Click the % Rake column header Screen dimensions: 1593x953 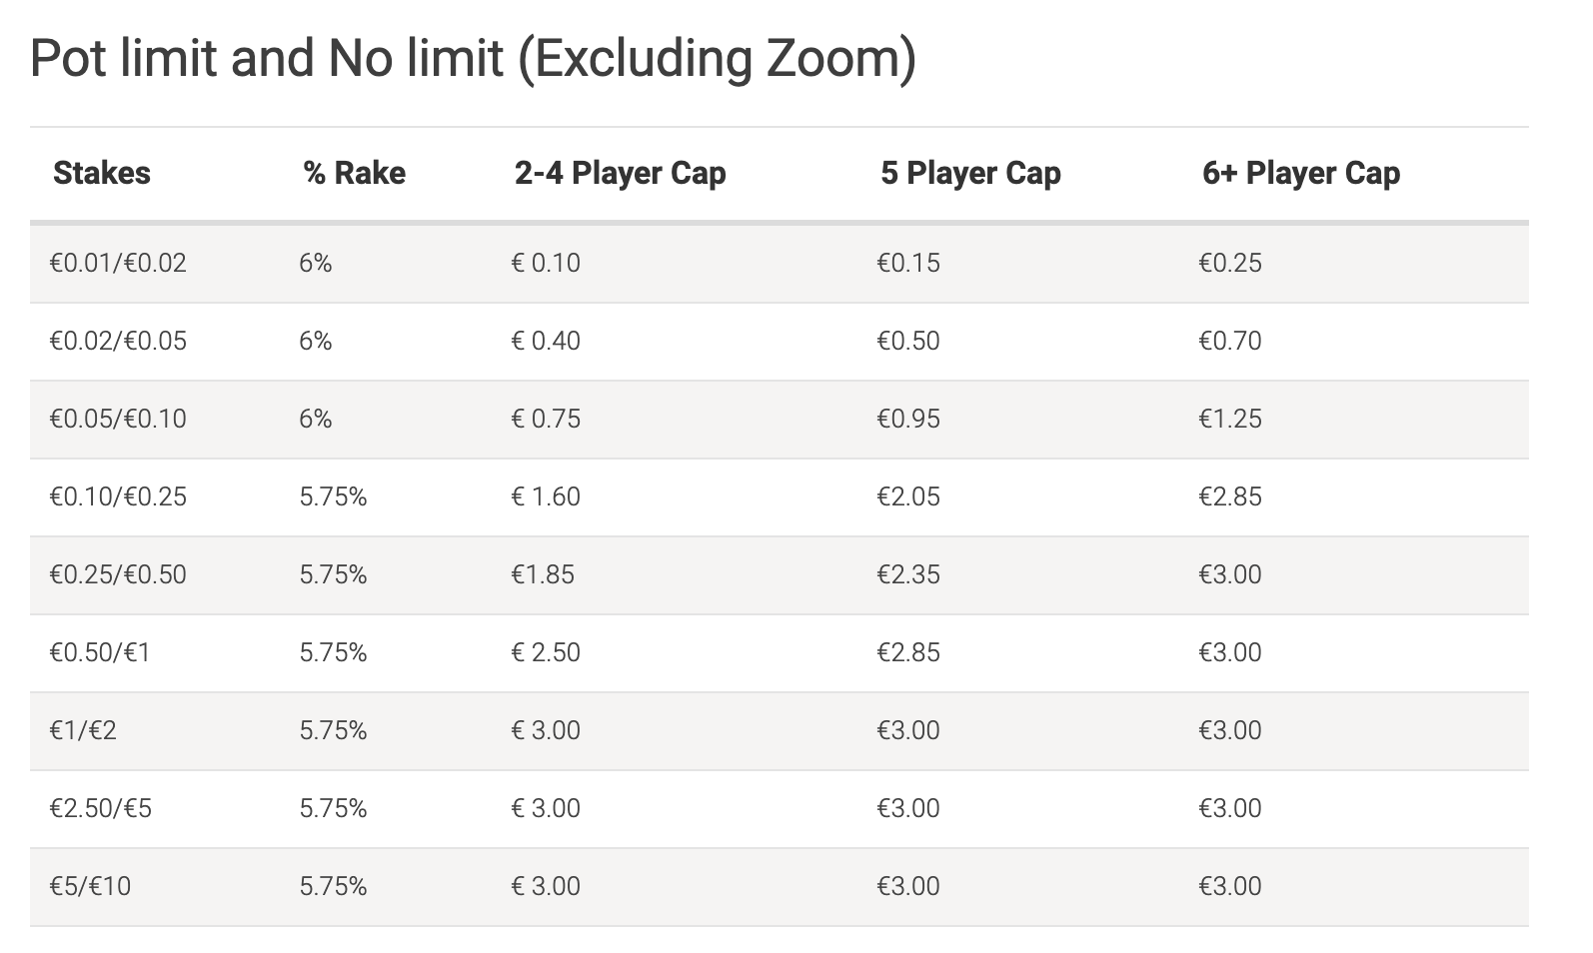coord(355,173)
